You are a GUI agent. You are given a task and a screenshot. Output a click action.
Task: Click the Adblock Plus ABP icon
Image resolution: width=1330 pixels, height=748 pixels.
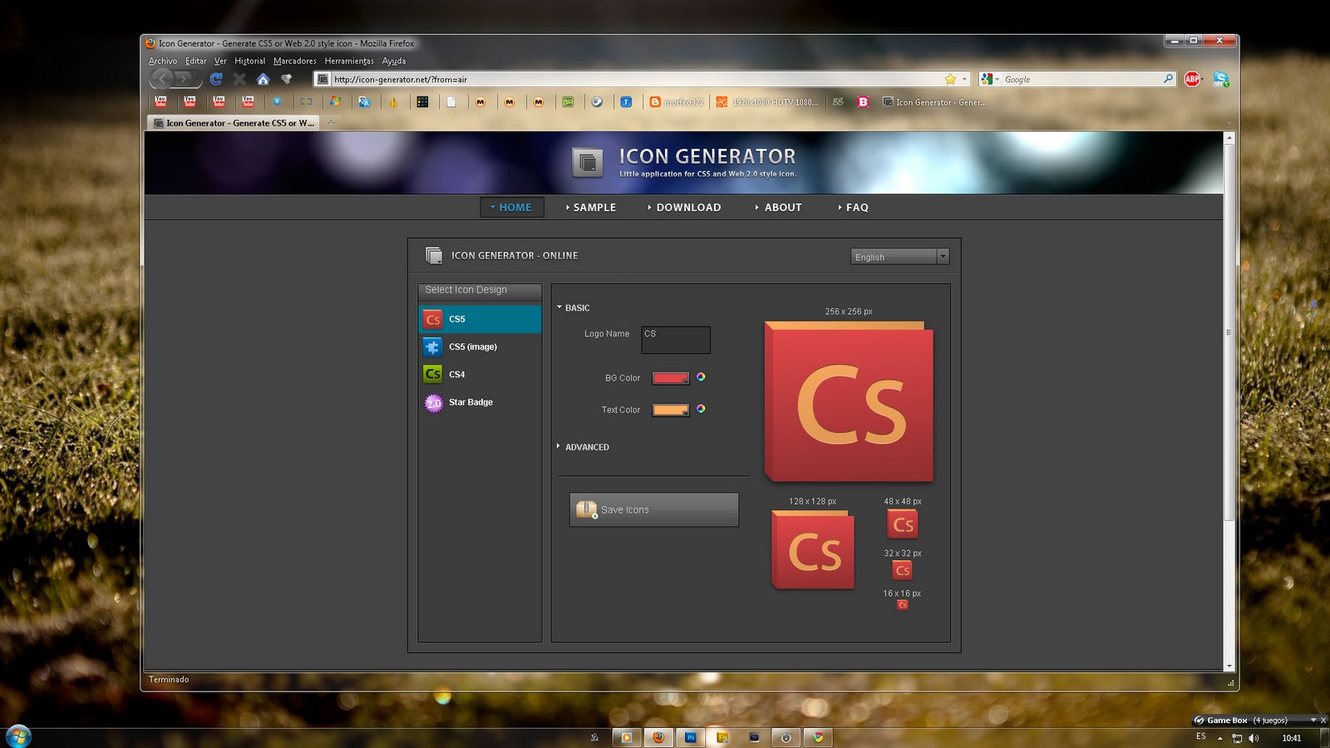[1193, 79]
